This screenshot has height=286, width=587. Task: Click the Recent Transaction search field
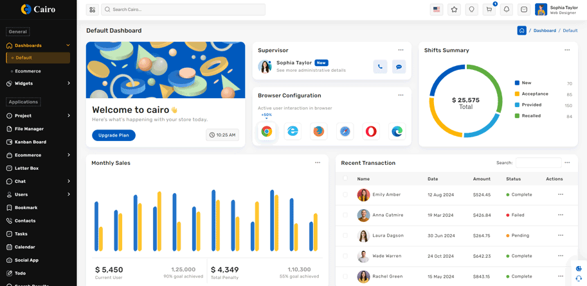click(x=538, y=163)
